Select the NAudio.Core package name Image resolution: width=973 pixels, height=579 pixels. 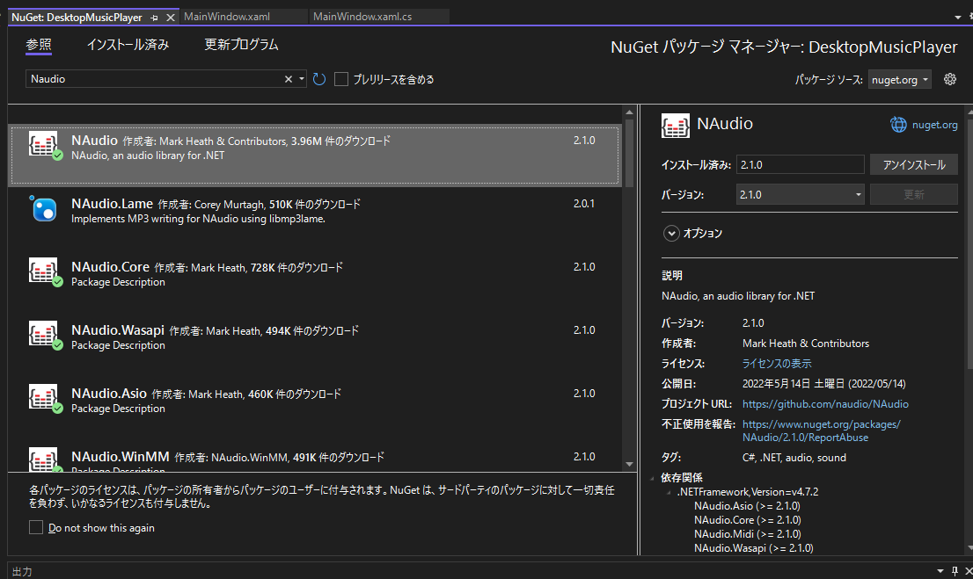point(111,267)
